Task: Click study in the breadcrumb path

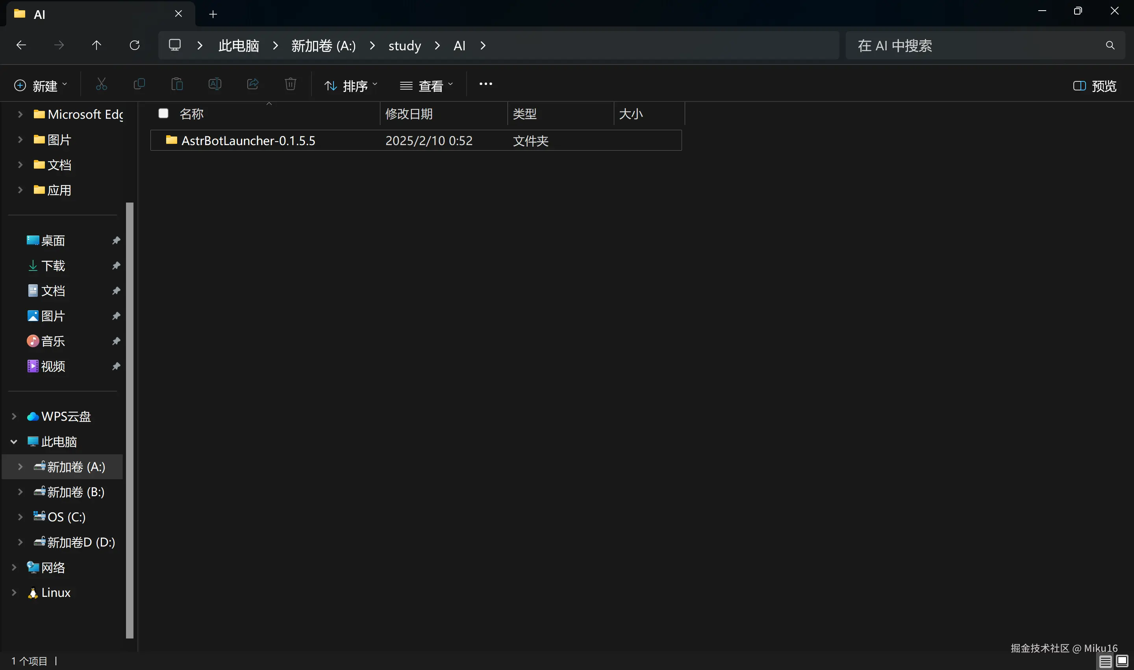Action: coord(404,46)
